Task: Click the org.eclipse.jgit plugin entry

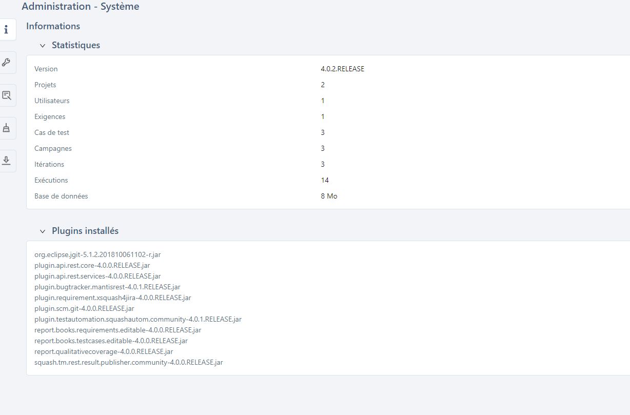Action: (x=97, y=254)
